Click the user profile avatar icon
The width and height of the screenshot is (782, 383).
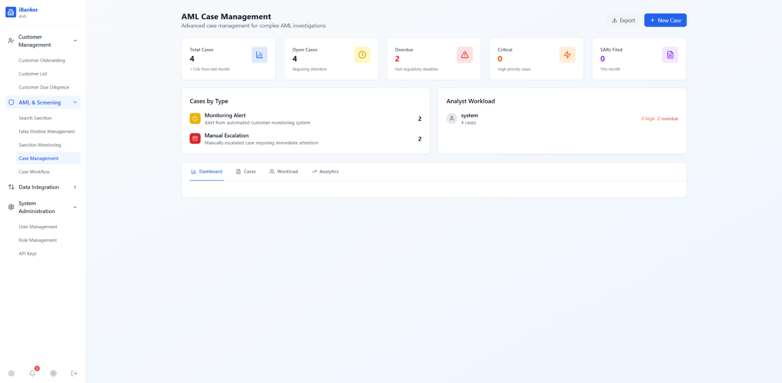point(53,373)
